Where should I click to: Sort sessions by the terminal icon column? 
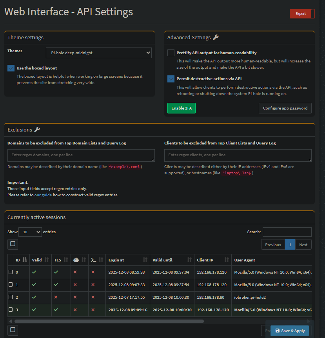pos(101,260)
